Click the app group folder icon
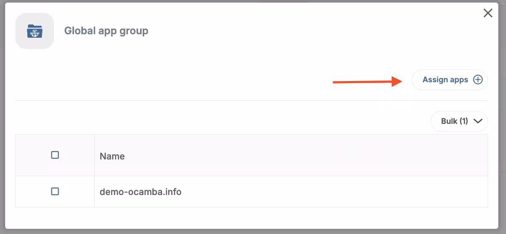This screenshot has height=234, width=506. (x=35, y=31)
